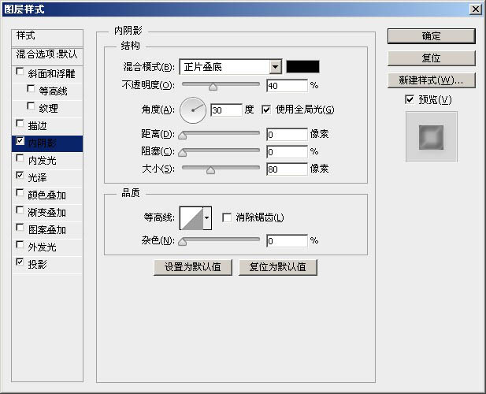Enable the 外发光 checkbox
Viewport: 486px width, 394px height.
click(20, 245)
